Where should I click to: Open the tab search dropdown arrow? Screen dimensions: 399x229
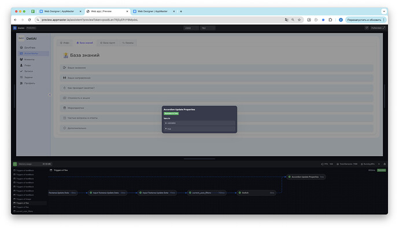pyautogui.click(x=384, y=12)
